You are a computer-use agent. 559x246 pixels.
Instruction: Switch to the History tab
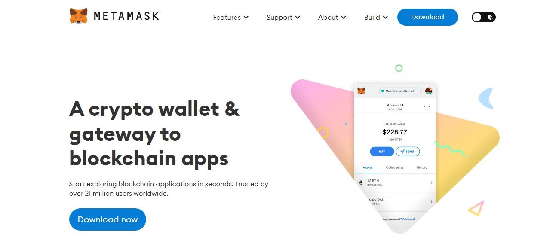click(x=422, y=167)
